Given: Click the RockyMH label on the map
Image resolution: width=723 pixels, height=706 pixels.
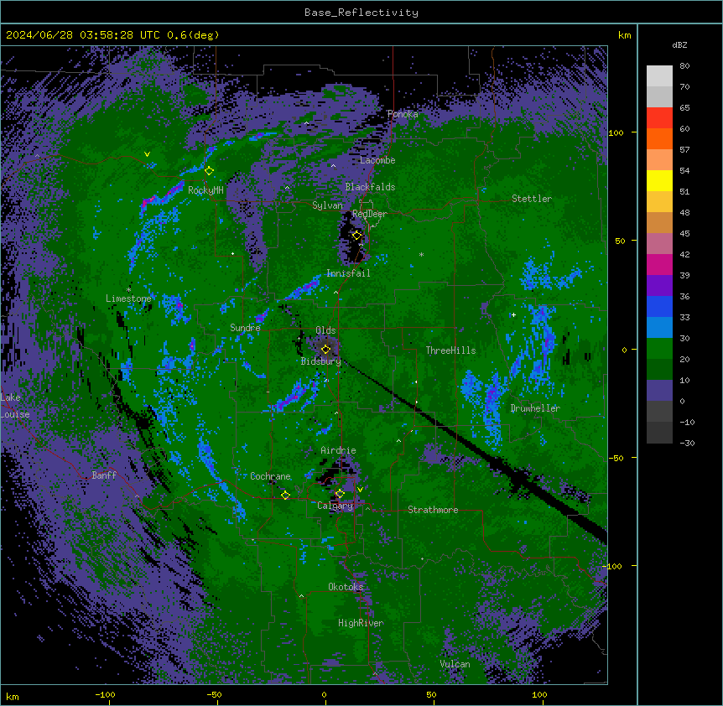Looking at the screenshot, I should pyautogui.click(x=205, y=189).
